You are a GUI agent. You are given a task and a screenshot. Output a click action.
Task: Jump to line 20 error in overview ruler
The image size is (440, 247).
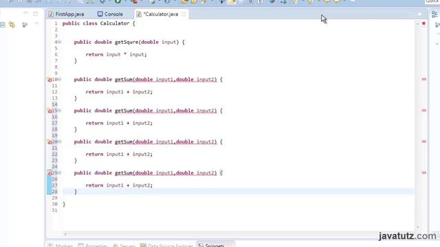pyautogui.click(x=424, y=141)
